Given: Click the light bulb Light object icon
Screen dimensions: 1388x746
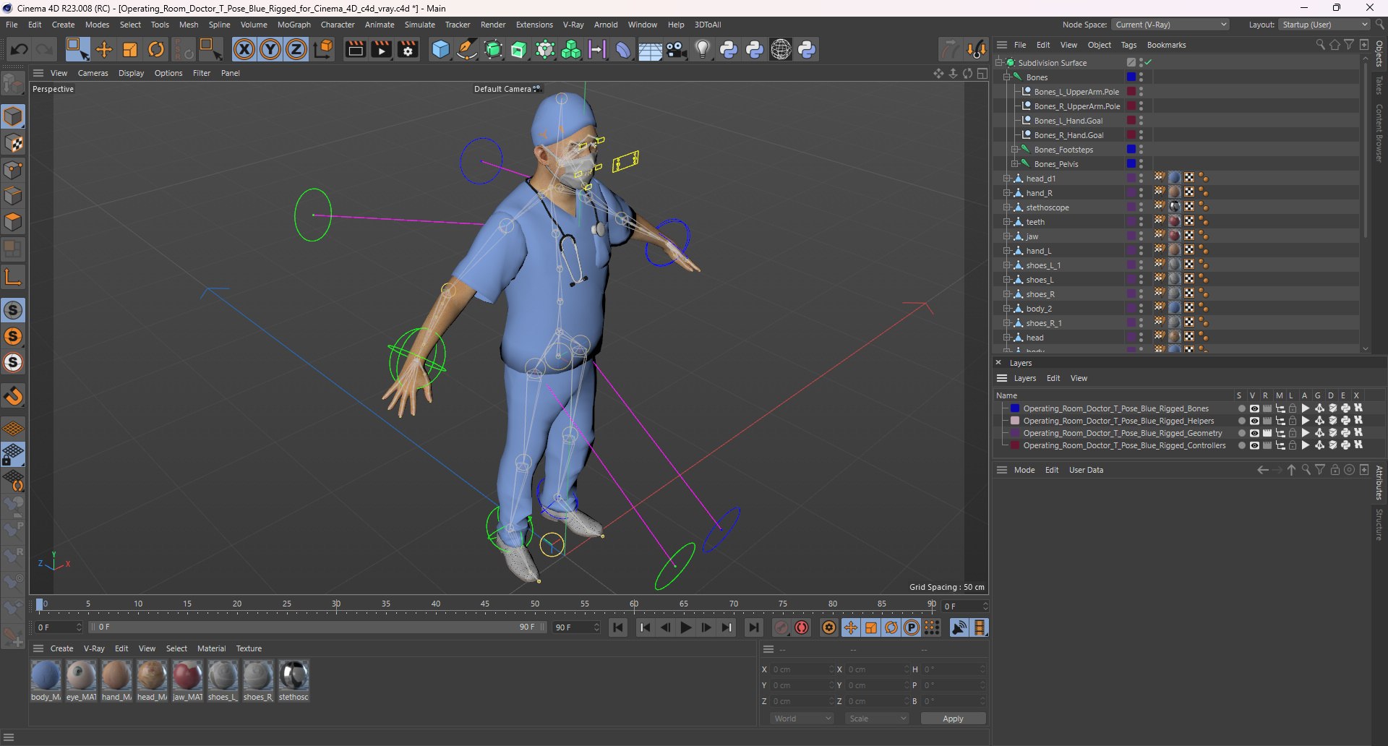Looking at the screenshot, I should coord(702,49).
